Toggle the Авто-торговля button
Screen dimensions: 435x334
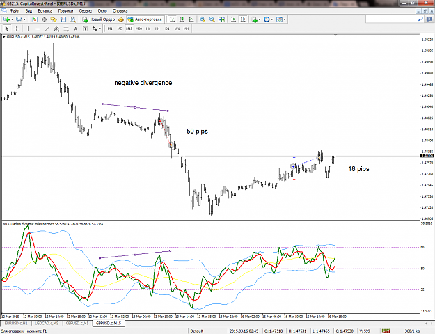pyautogui.click(x=145, y=19)
